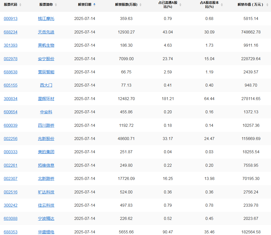
Task: Open the 天岳先进 stock link
Action: point(46,32)
